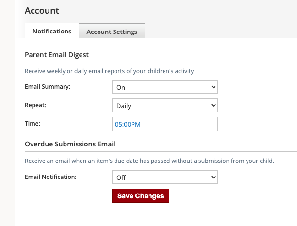The height and width of the screenshot is (226, 297).
Task: Click the chevron arrow of Email Summary select
Action: tap(213, 87)
